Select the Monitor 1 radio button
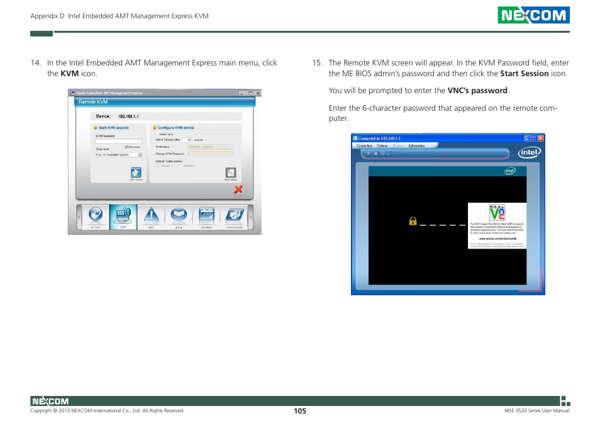 click(181, 166)
